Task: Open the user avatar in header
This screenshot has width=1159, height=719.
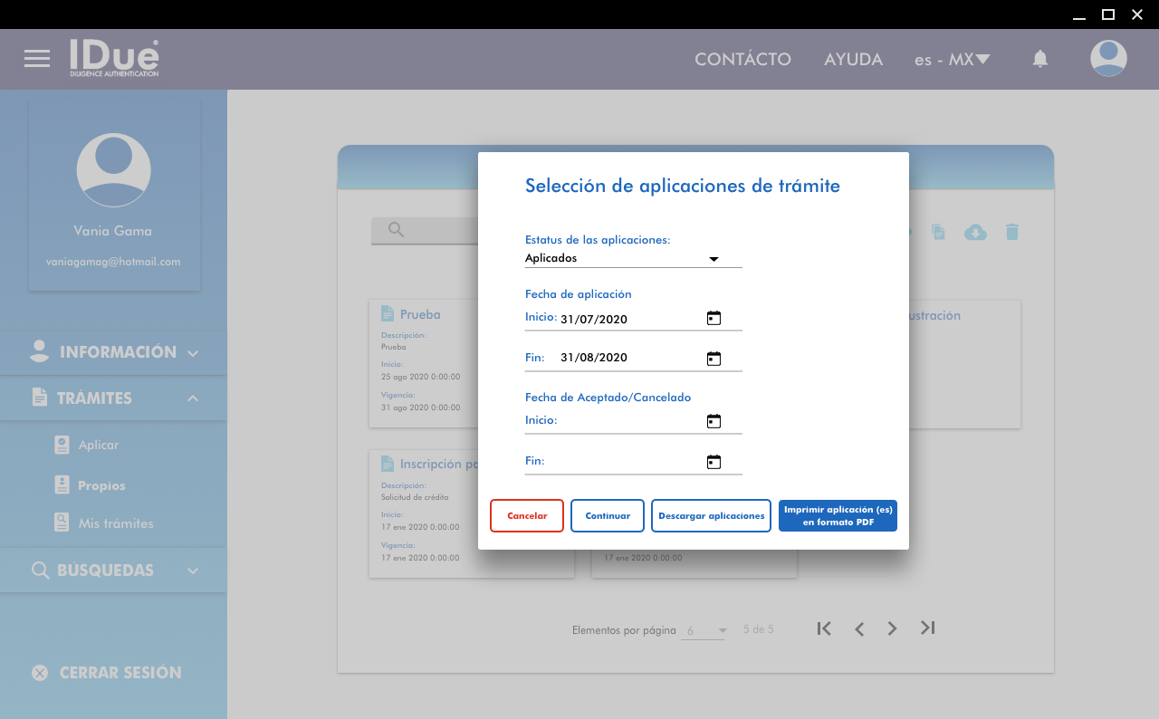Action: pos(1108,59)
